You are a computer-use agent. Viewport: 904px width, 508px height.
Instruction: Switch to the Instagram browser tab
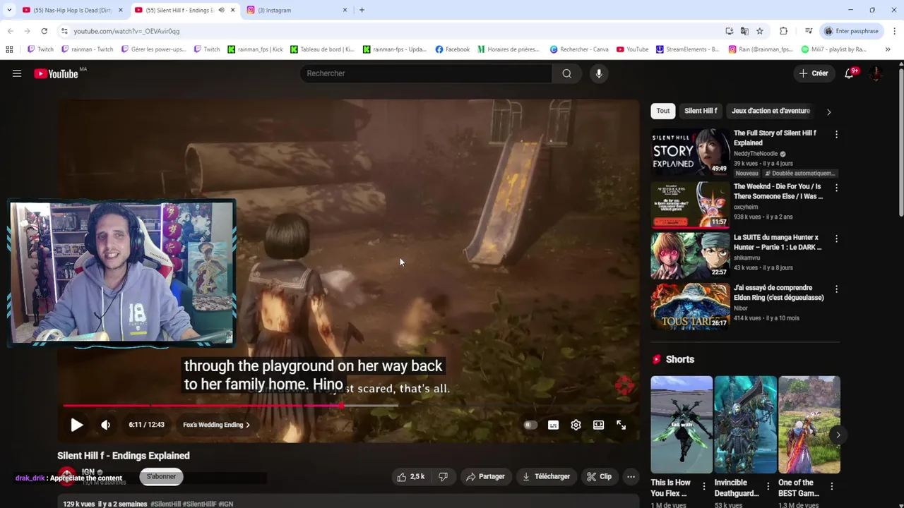click(x=297, y=10)
